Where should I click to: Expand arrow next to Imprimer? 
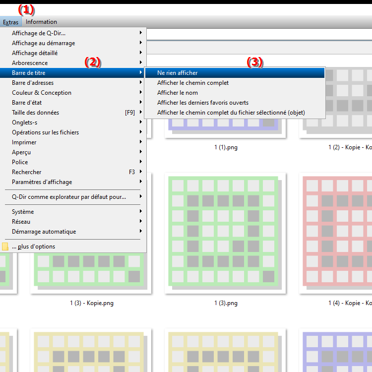tap(141, 142)
